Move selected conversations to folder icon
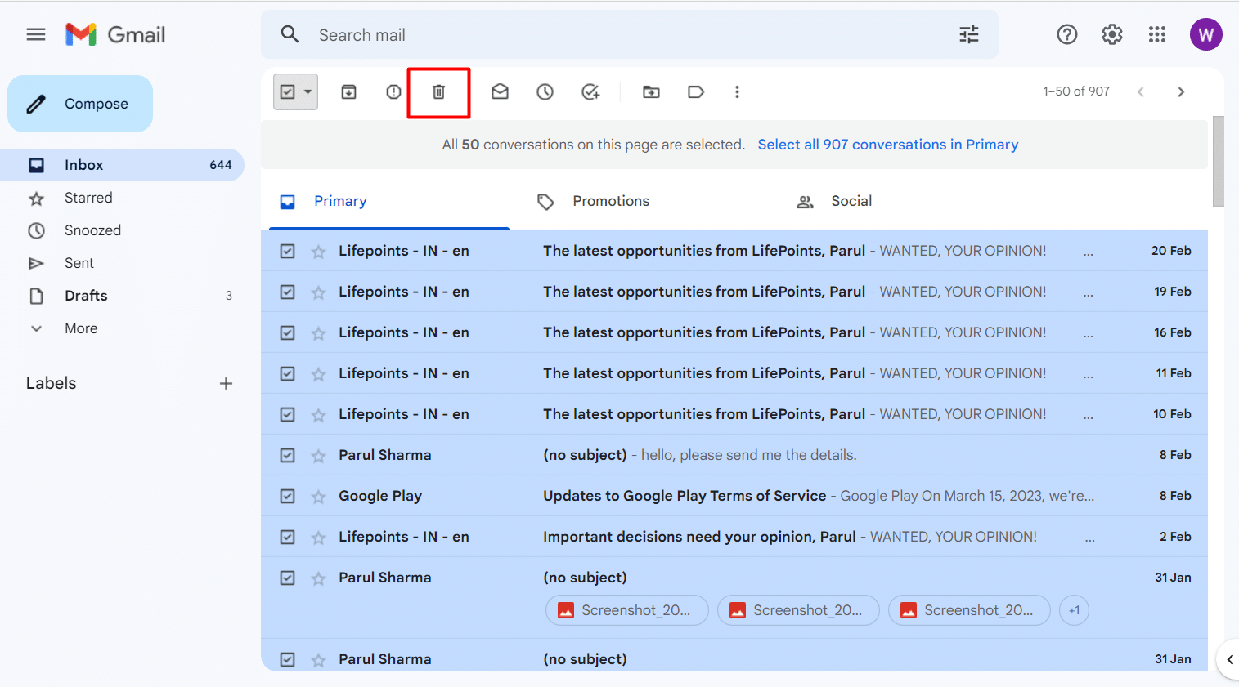Screen dimensions: 1239x687 click(652, 92)
